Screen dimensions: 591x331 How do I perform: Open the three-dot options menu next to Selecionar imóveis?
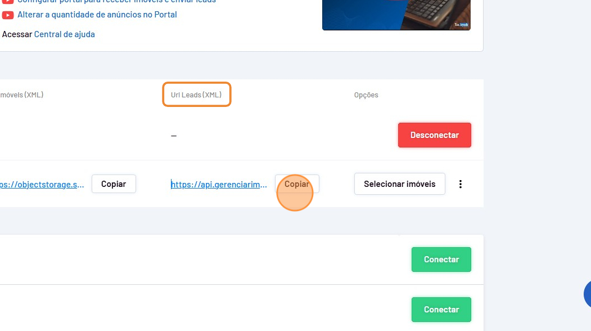461,184
